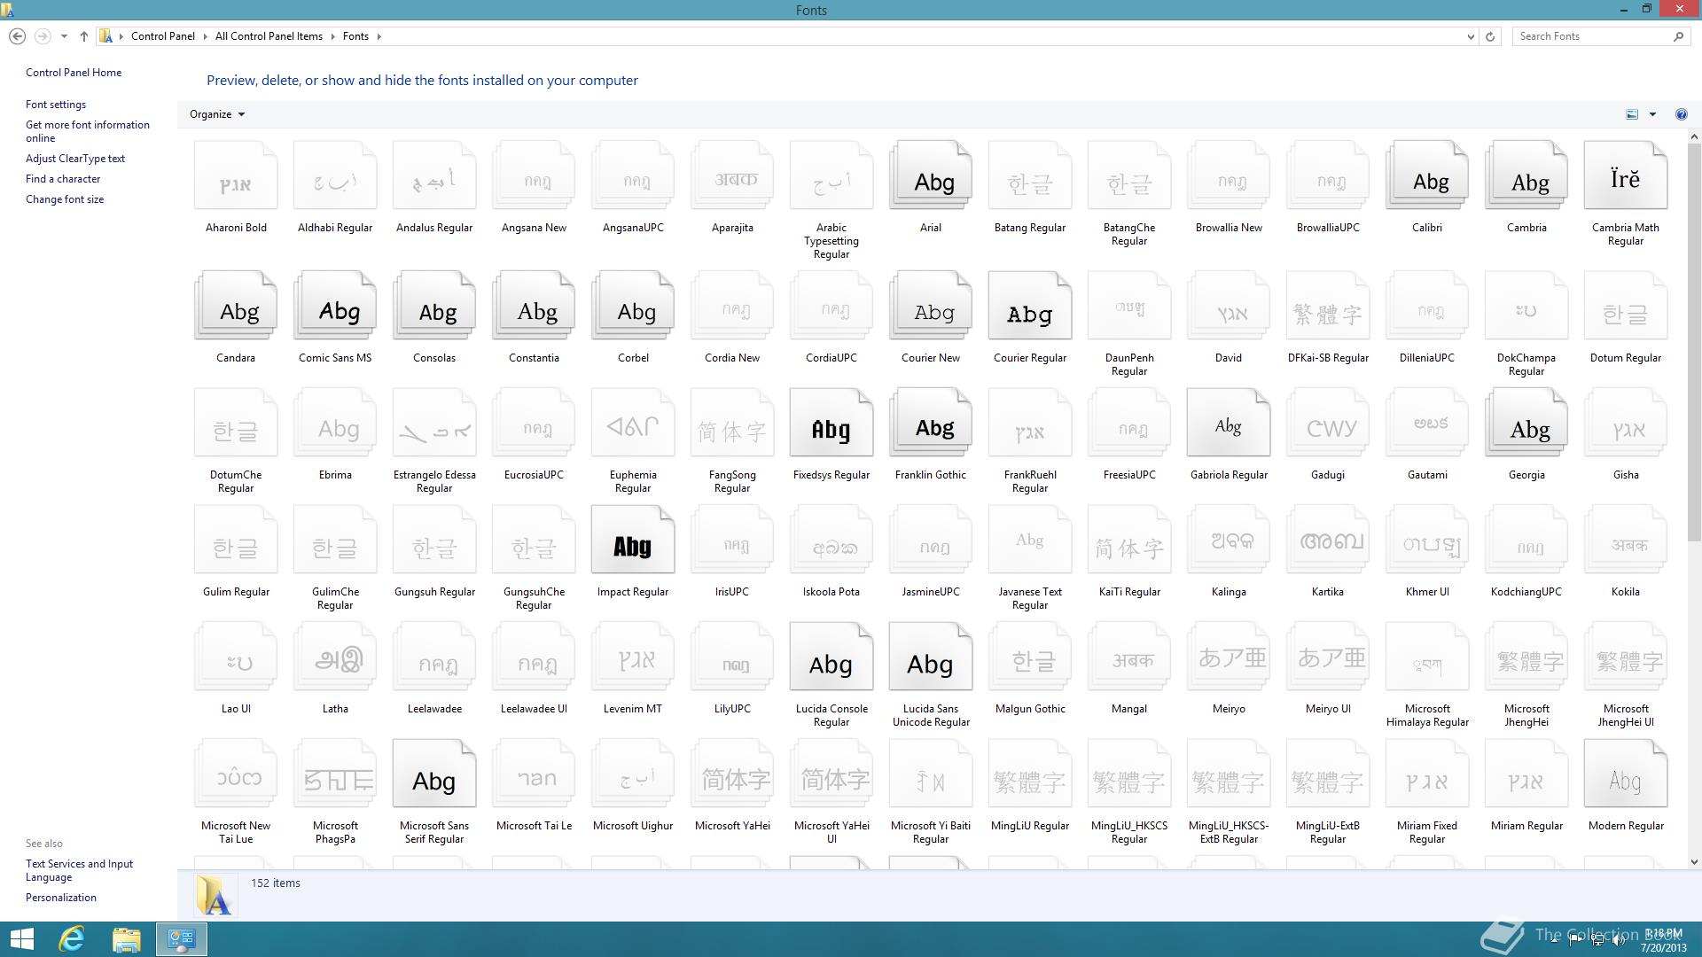The image size is (1702, 957).
Task: Select the Gadugi font icon
Action: [1328, 423]
